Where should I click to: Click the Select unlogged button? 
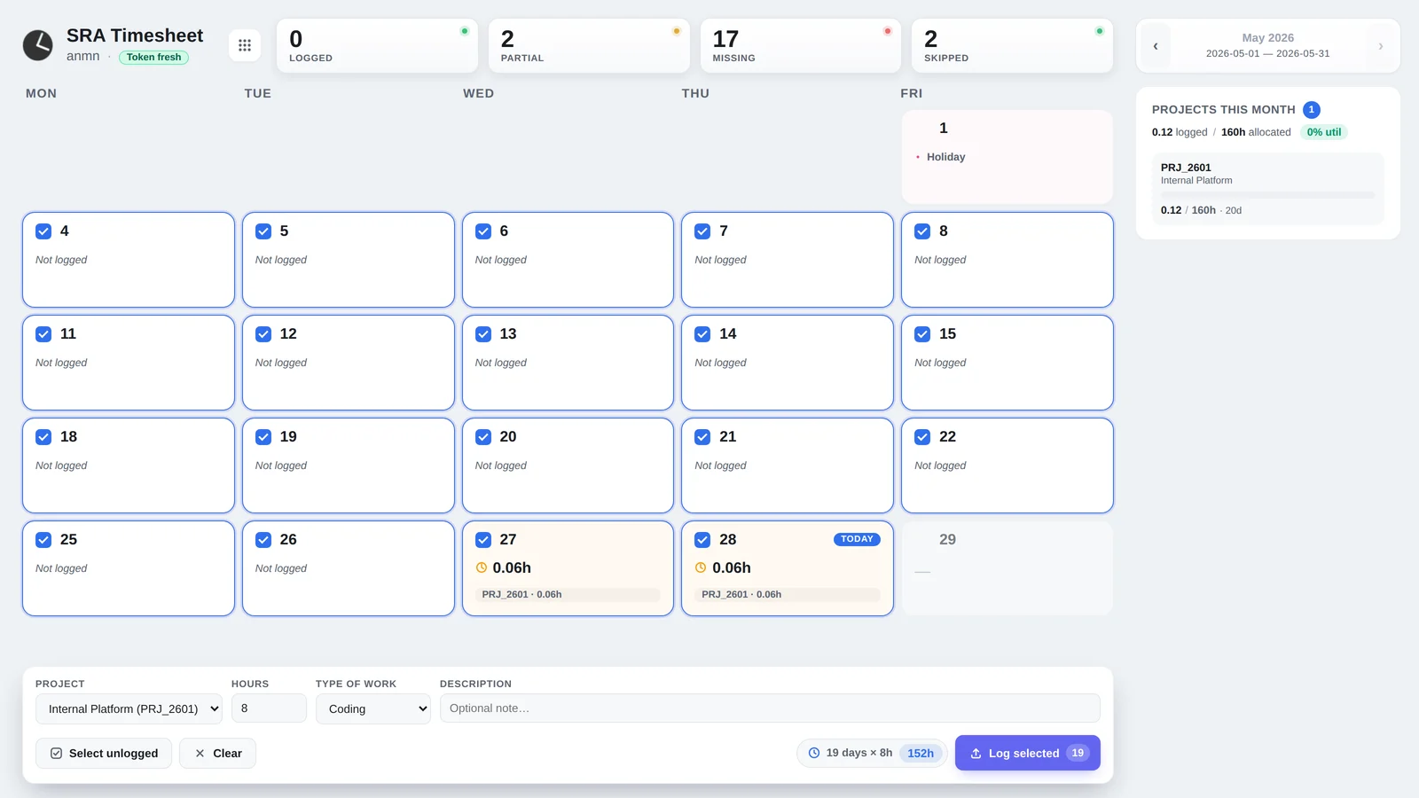[104, 754]
